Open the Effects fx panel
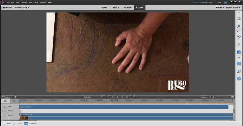Screen dimensions: 243x126 point(239,44)
